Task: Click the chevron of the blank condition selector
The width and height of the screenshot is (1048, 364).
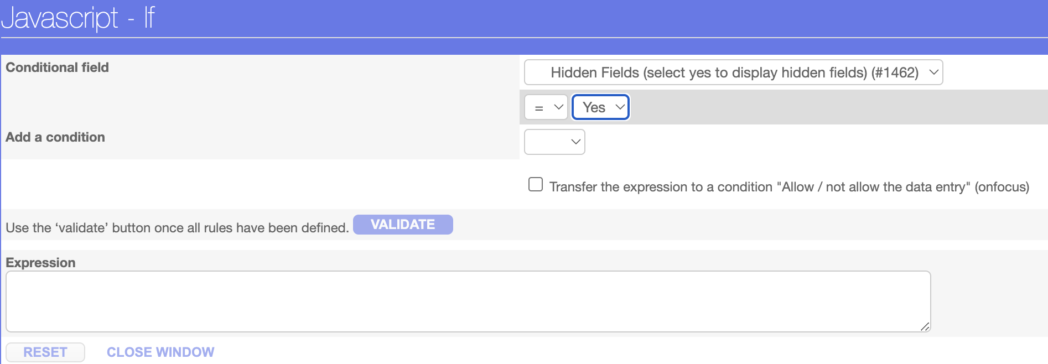Action: [575, 142]
